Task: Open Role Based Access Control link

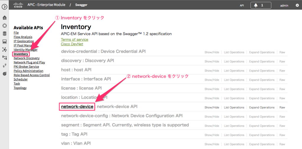Action: pyautogui.click(x=32, y=75)
